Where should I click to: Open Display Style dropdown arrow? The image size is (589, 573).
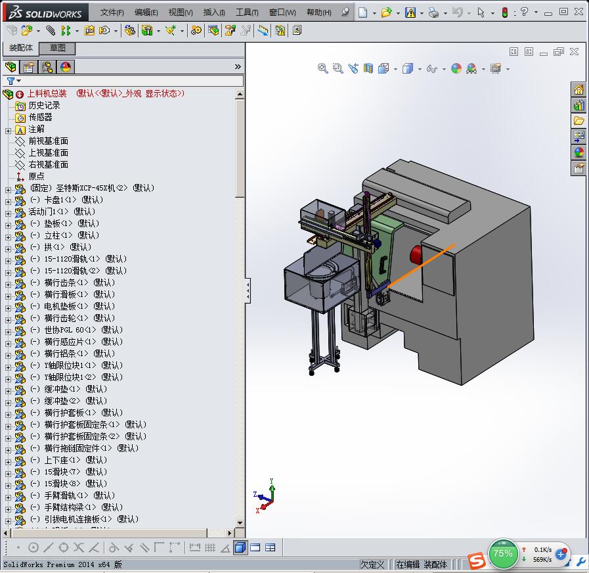419,69
